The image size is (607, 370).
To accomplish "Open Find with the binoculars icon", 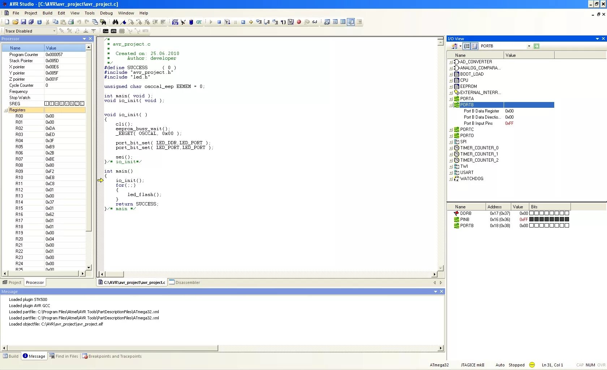I will [115, 22].
